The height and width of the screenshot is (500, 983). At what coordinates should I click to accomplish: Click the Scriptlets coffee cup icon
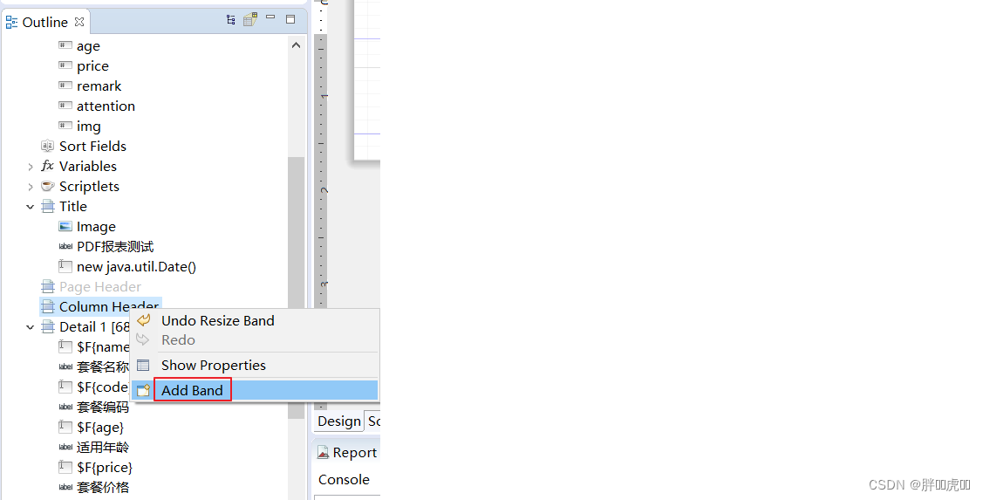(x=48, y=186)
